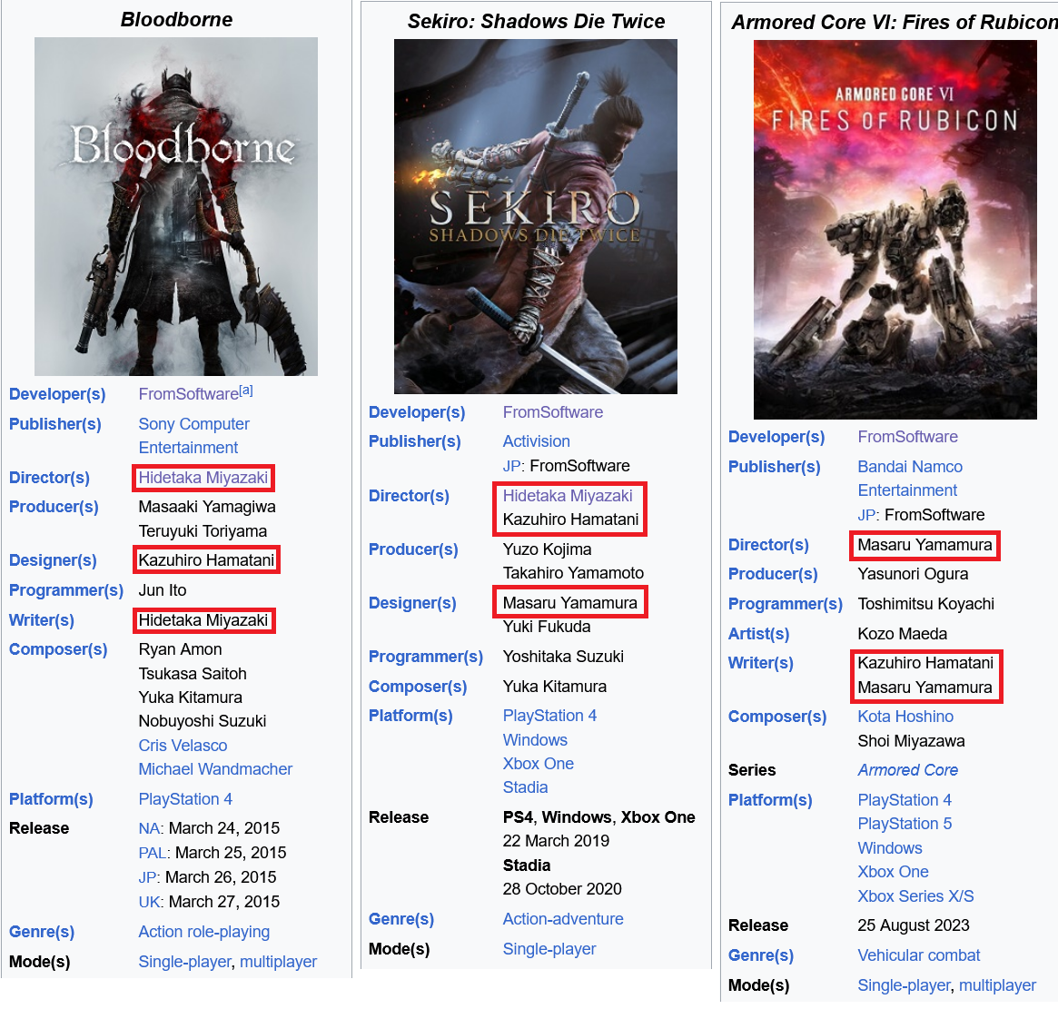The height and width of the screenshot is (1009, 1058).
Task: Open Xbox Series X/S platform link
Action: click(x=915, y=896)
